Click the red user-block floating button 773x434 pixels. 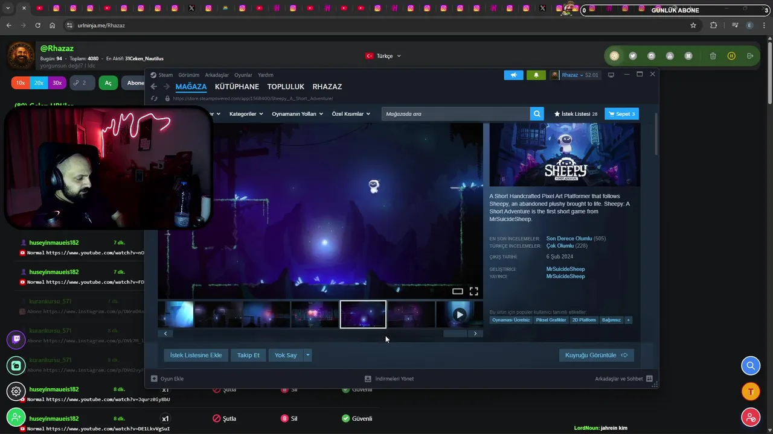[x=751, y=417]
